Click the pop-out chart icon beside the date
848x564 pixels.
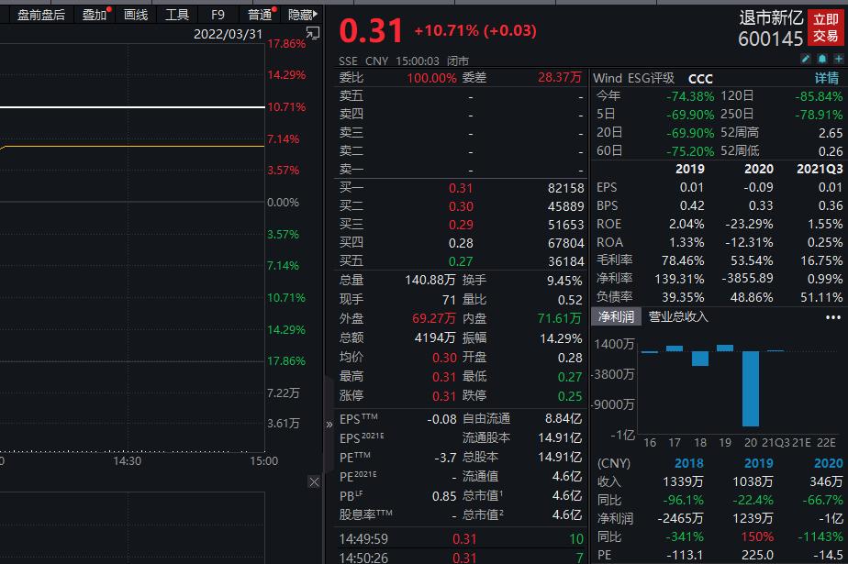(x=313, y=34)
